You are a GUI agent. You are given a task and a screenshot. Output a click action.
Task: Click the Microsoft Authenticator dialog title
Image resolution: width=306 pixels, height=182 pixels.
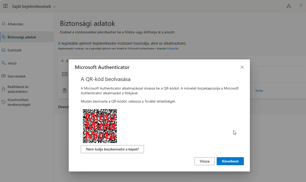(x=102, y=67)
